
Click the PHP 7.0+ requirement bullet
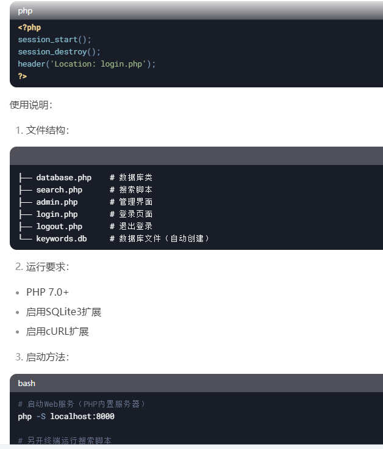[x=48, y=292]
